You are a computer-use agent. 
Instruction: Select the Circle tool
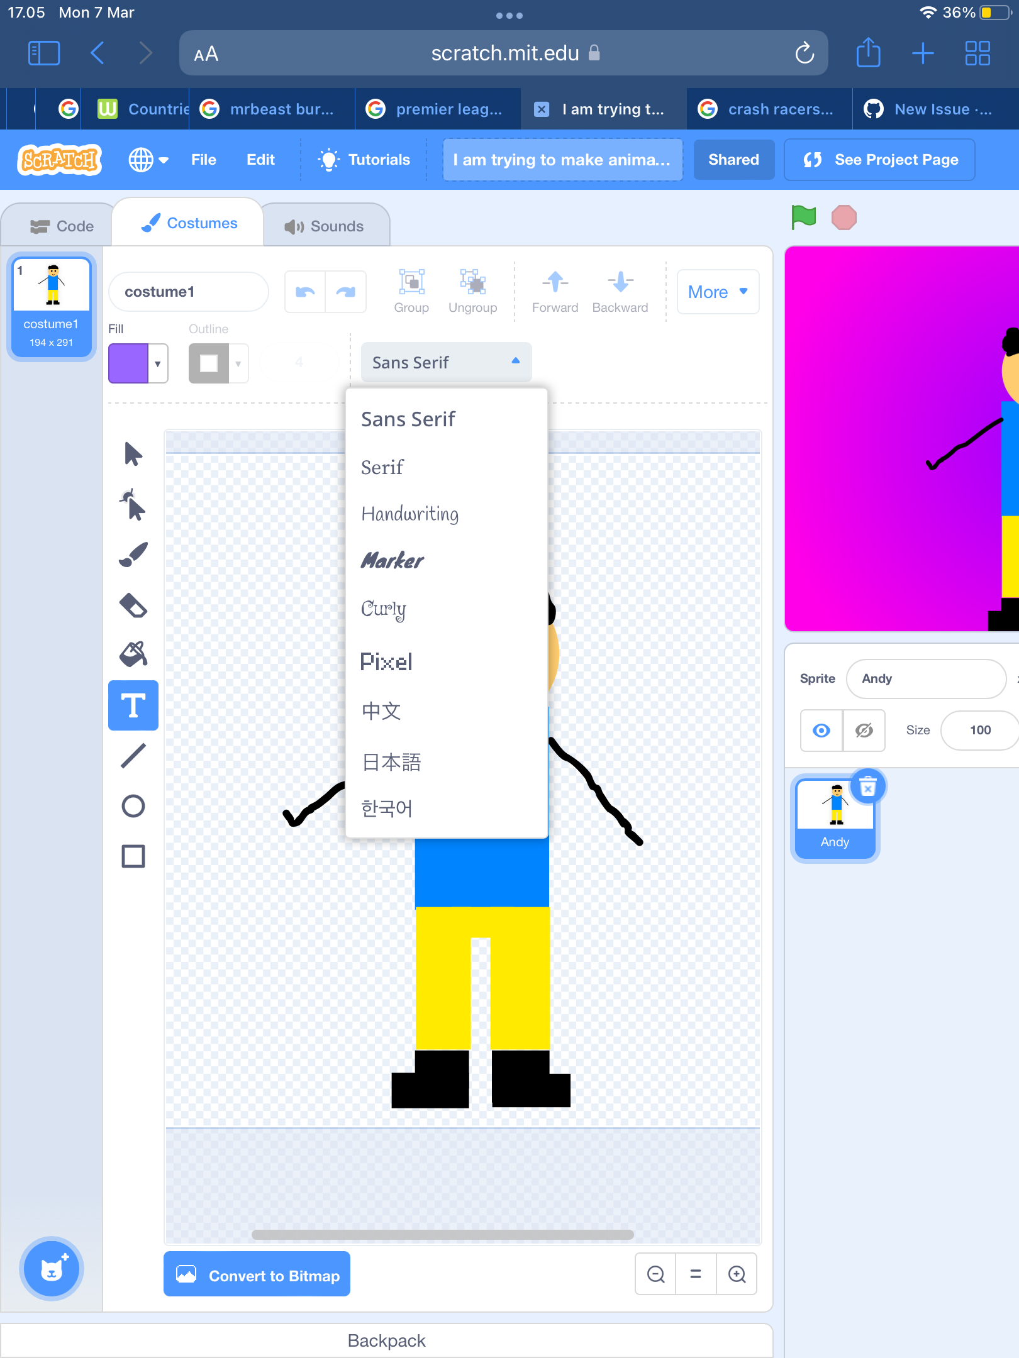click(x=133, y=806)
